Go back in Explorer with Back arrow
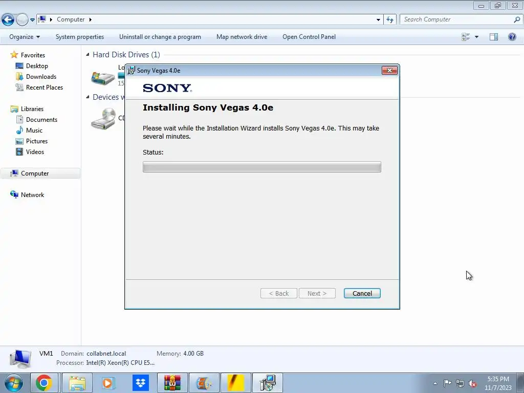Image resolution: width=524 pixels, height=393 pixels. tap(8, 19)
